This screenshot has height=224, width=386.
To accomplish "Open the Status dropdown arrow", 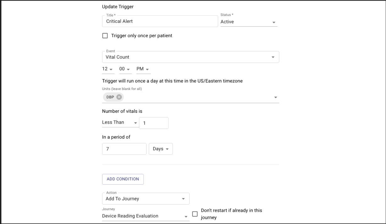I will pos(274,22).
